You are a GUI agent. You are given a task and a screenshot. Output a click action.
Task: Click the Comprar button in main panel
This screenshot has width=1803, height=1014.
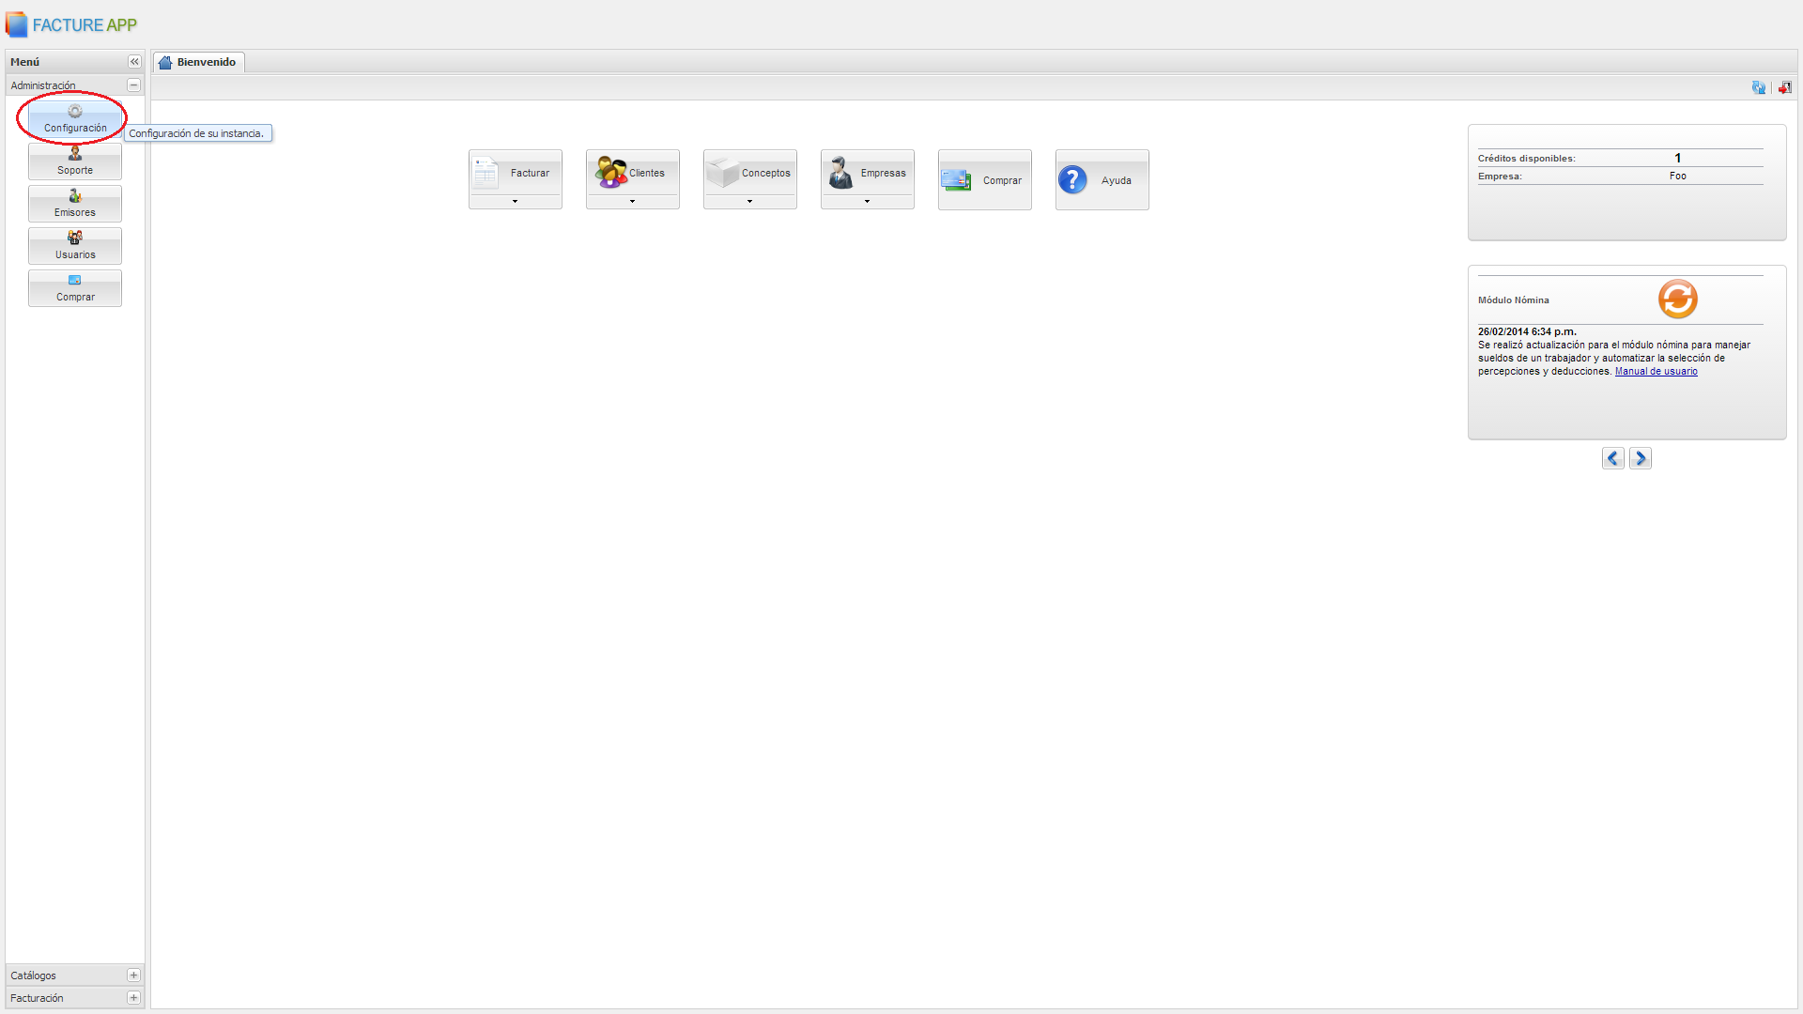pos(984,180)
